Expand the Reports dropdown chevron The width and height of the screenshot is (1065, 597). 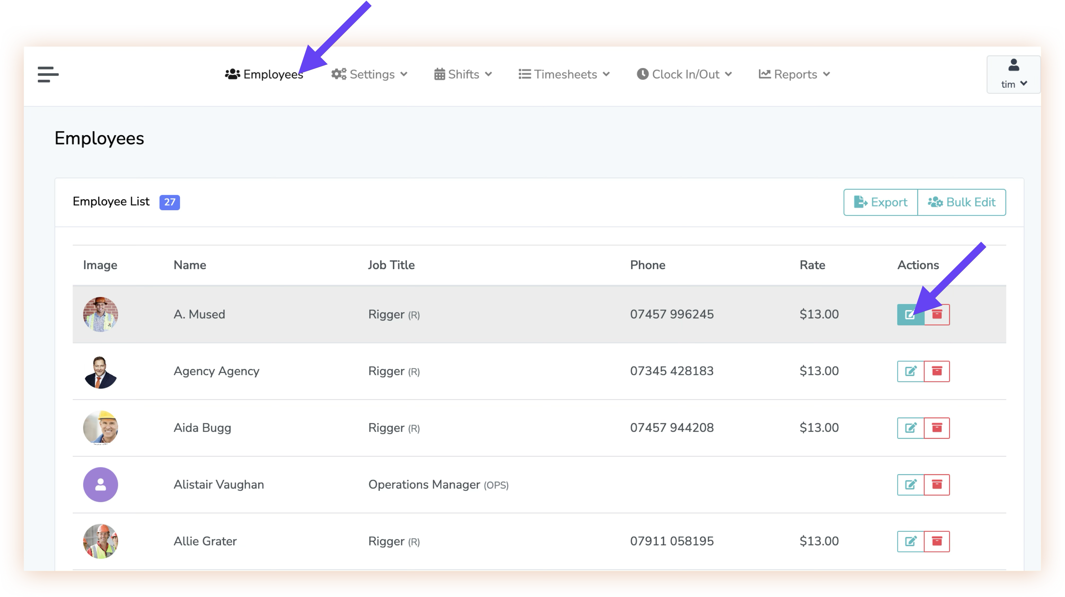(826, 74)
